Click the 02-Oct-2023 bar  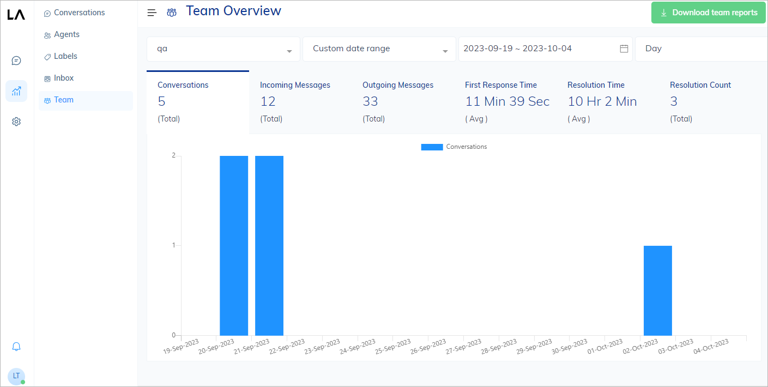click(658, 291)
